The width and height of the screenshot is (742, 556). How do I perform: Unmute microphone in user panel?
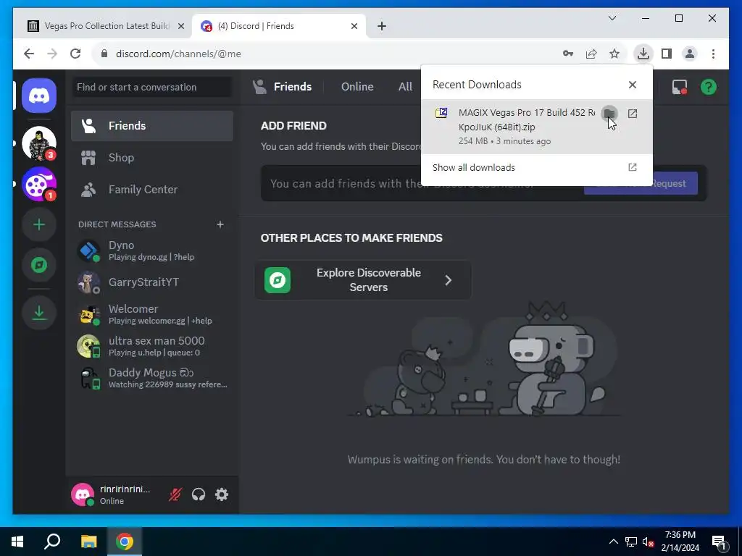tap(175, 494)
